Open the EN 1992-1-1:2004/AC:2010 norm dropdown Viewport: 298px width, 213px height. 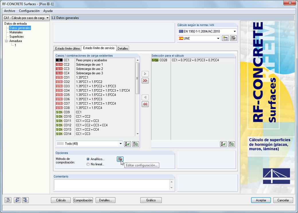[235, 31]
